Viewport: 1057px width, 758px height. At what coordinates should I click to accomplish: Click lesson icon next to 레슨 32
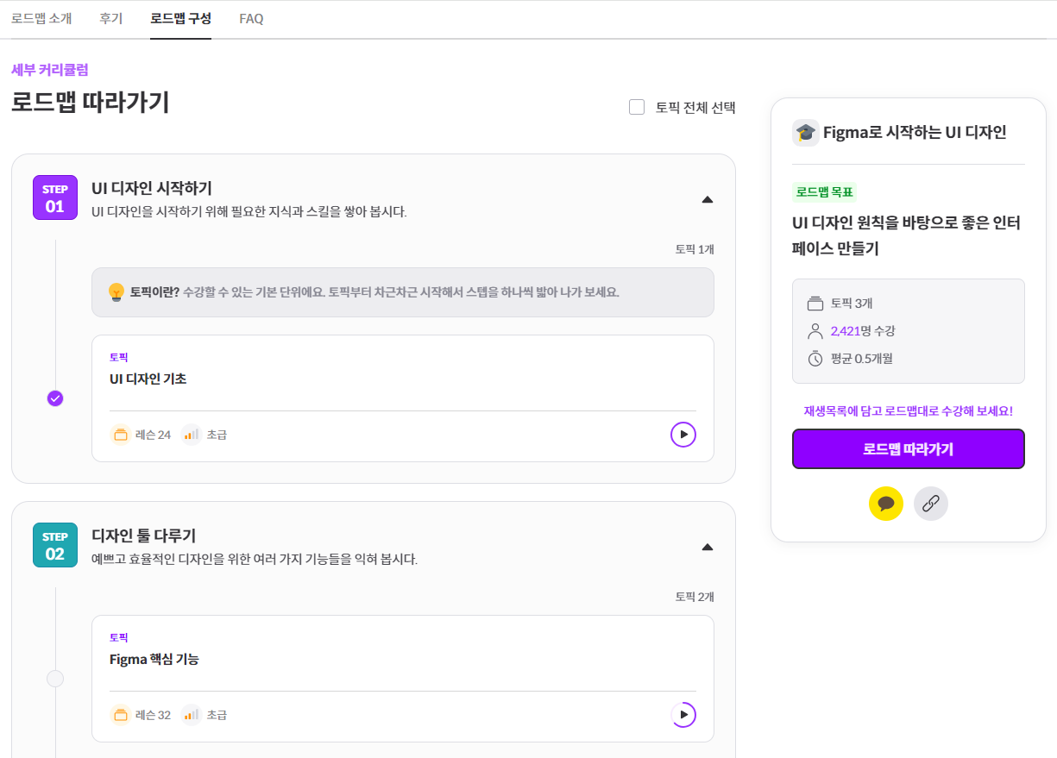point(121,715)
